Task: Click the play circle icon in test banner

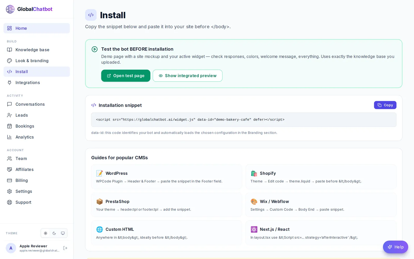Action: tap(95, 49)
